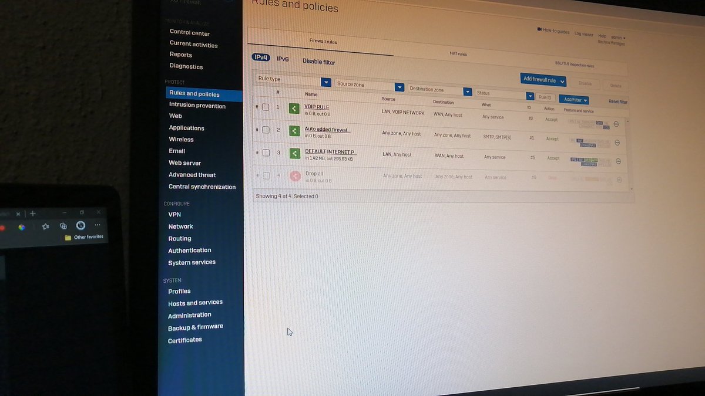Click the Rule ID filter field

point(545,97)
